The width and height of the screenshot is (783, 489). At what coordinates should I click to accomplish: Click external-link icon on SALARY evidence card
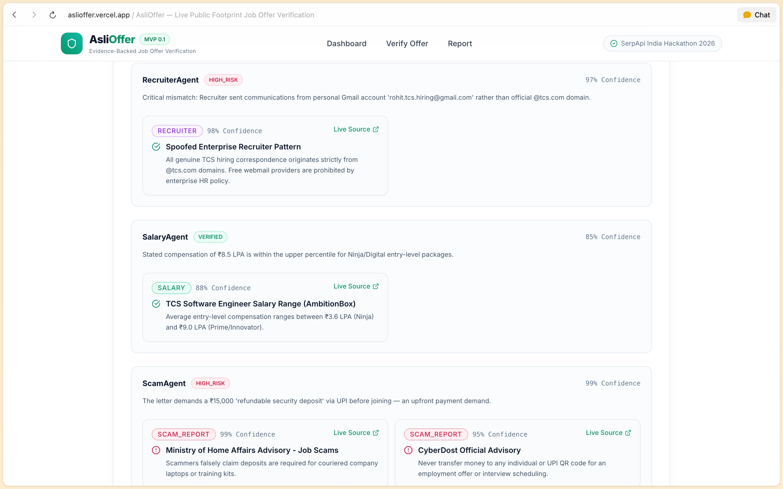coord(376,287)
